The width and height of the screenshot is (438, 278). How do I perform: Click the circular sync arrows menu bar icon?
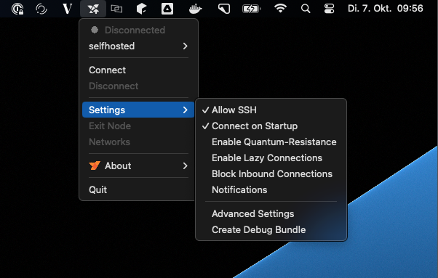[x=41, y=9]
